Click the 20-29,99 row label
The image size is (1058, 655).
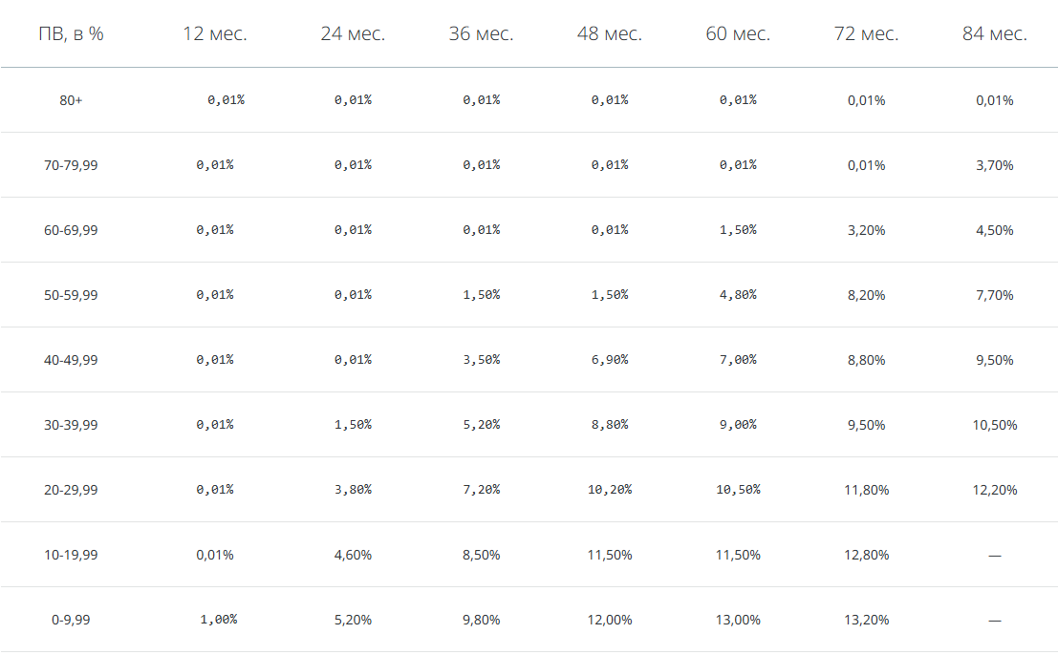71,490
